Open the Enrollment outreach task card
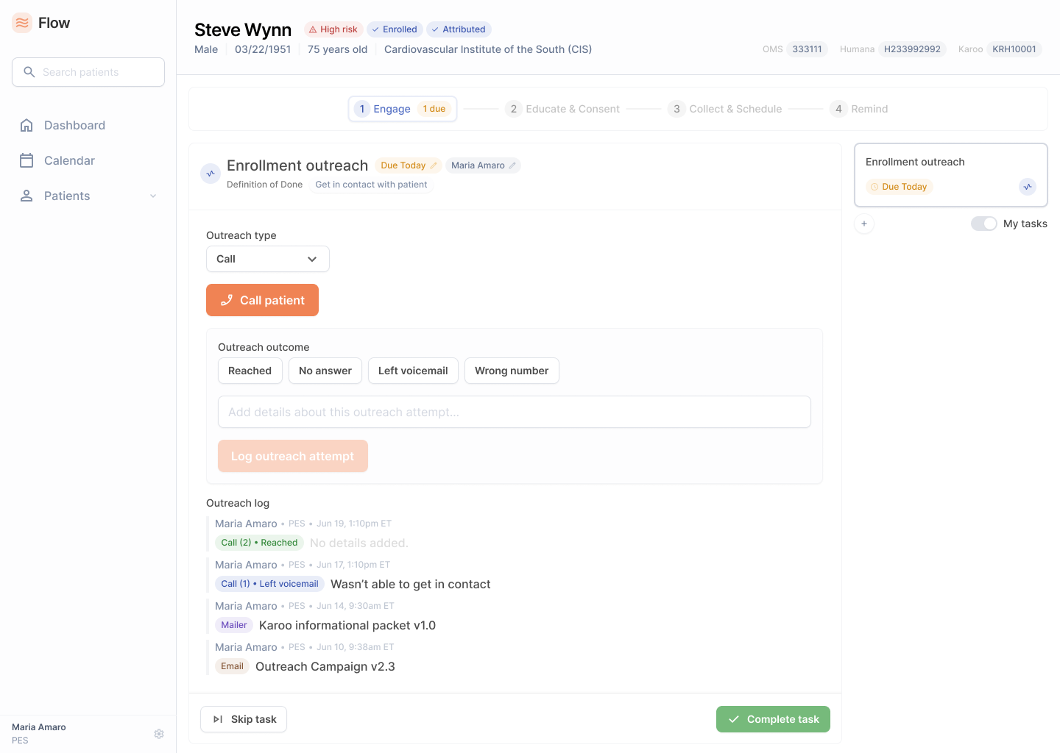Screen dimensions: 1060x753 point(951,175)
